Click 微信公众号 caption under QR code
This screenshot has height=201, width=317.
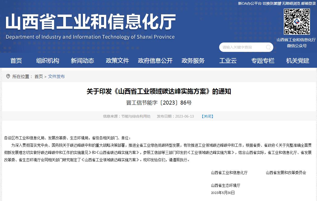(x=297, y=46)
